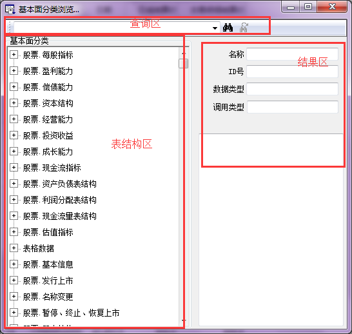Select the 股票.经营能力 tree item
Viewport: 352px width, 334px height.
[x=48, y=119]
